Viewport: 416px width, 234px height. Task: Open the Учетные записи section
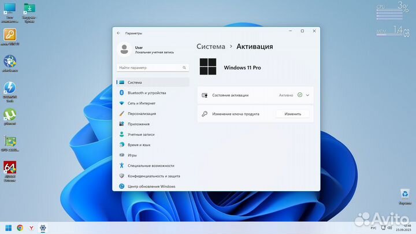pos(153,134)
